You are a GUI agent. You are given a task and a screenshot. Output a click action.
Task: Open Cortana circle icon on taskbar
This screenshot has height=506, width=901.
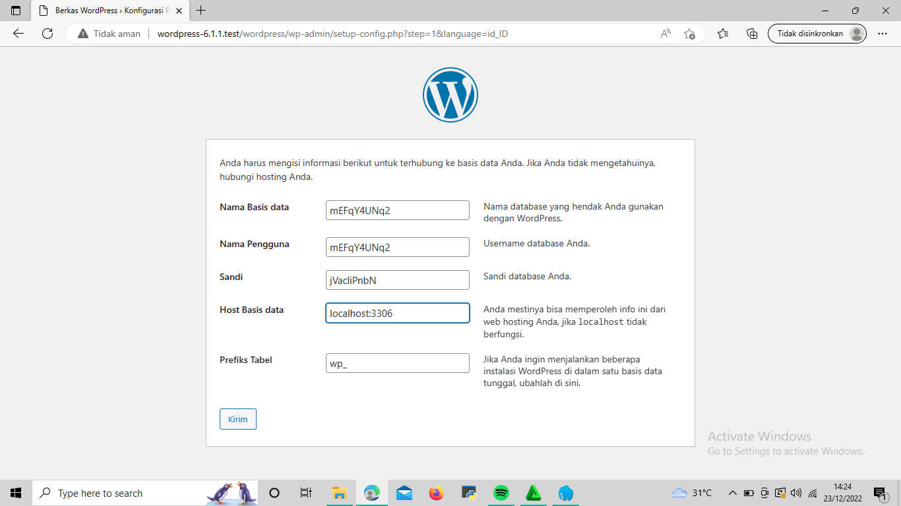pos(275,493)
